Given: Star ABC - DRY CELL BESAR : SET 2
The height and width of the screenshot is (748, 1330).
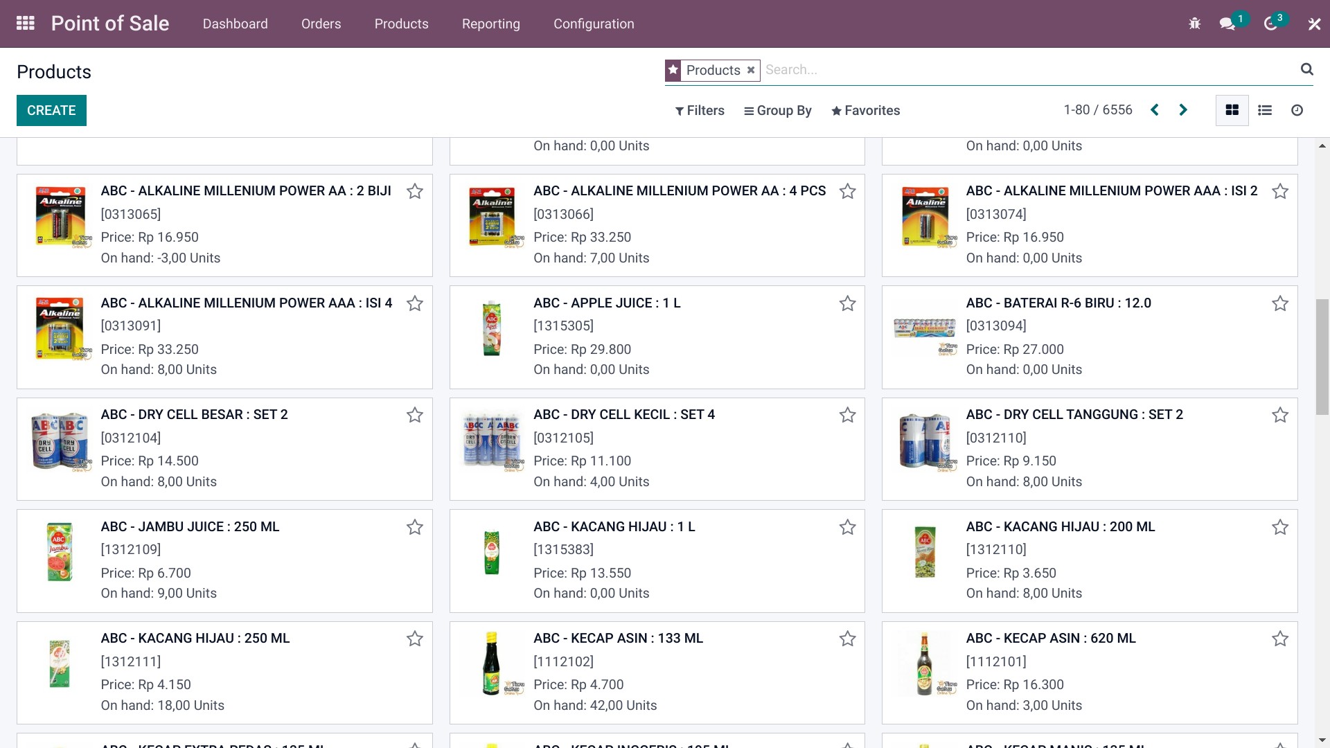Looking at the screenshot, I should click(x=415, y=415).
